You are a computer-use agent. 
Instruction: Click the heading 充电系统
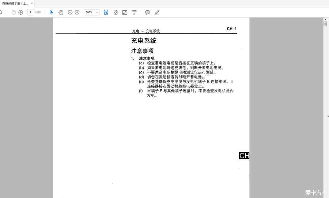click(x=144, y=41)
